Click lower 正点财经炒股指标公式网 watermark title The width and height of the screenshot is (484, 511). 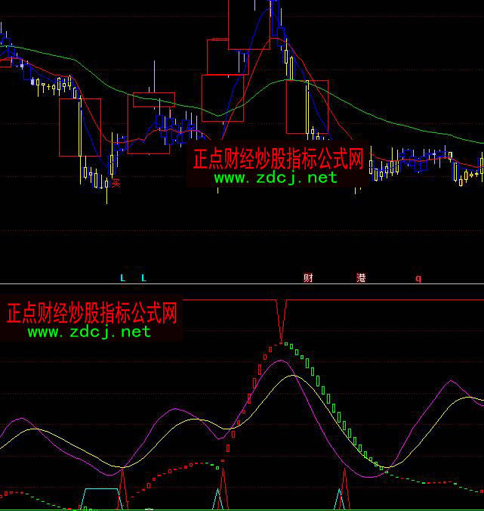pos(91,313)
